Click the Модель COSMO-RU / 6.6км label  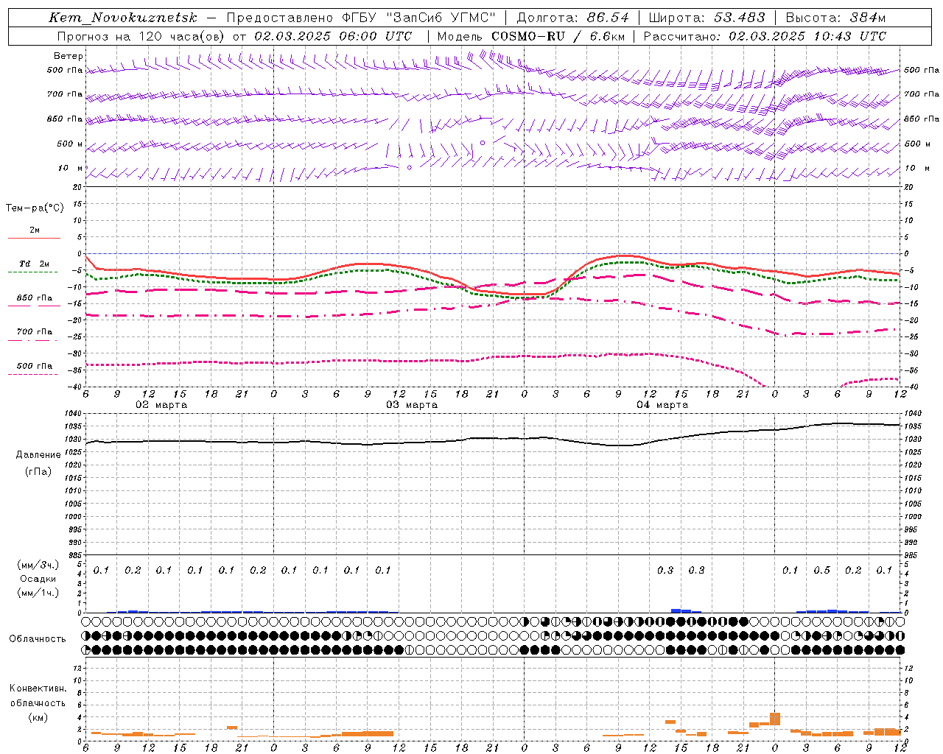click(x=530, y=36)
